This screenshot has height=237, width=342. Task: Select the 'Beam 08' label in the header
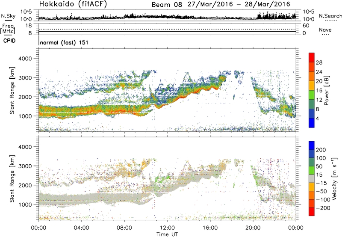click(167, 5)
